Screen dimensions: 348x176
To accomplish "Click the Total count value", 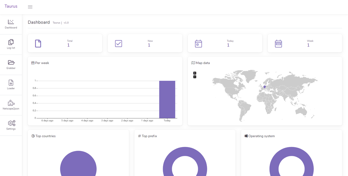I will tap(69, 45).
